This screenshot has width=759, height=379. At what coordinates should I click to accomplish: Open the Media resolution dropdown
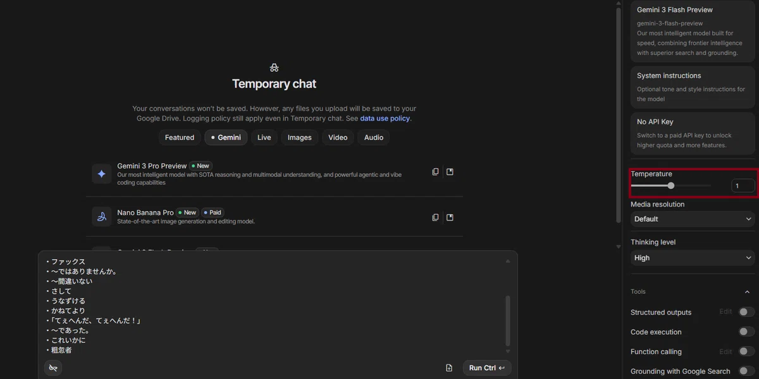click(693, 219)
